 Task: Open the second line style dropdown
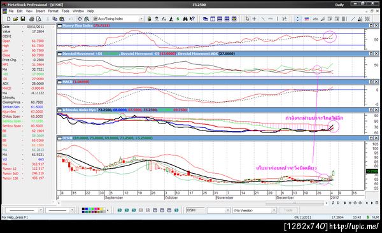click(72, 210)
